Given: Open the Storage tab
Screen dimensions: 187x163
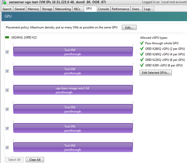Looking at the screenshot, I should coord(47,9).
